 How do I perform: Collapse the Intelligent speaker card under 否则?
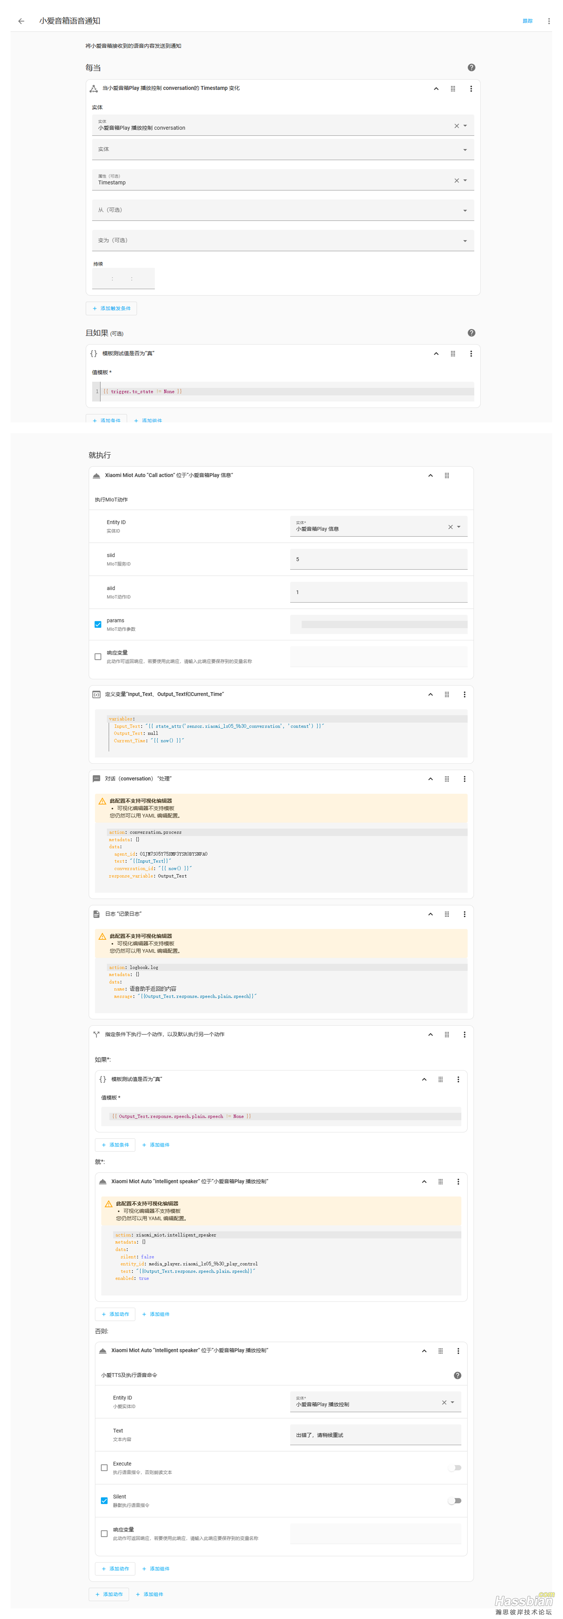point(424,1350)
